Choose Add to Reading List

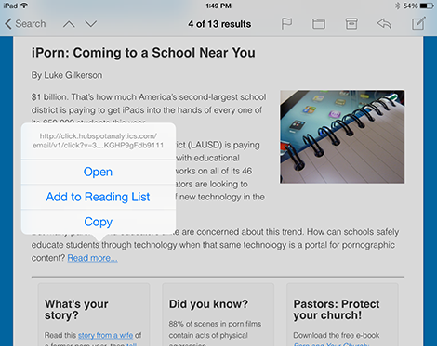pyautogui.click(x=98, y=197)
